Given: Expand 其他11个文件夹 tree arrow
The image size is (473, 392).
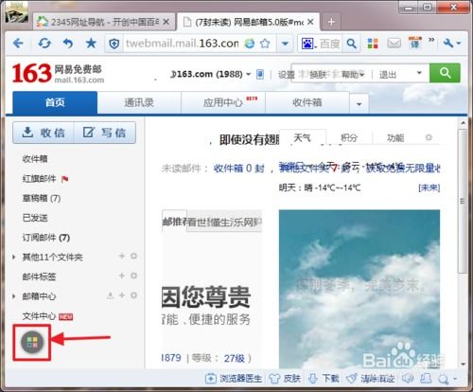Looking at the screenshot, I should coord(13,257).
